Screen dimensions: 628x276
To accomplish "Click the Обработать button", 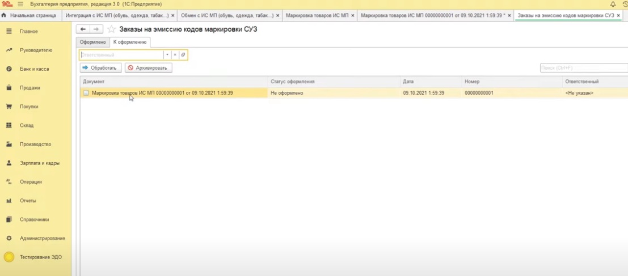I will (x=100, y=68).
